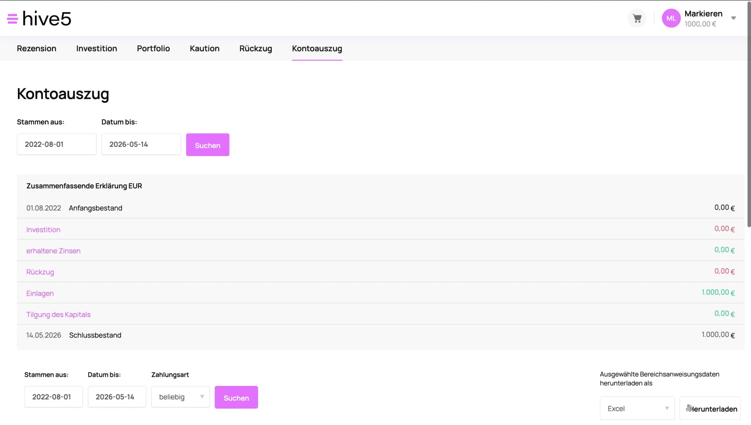Click the Herunterladen button
The image size is (751, 425).
pyautogui.click(x=710, y=409)
